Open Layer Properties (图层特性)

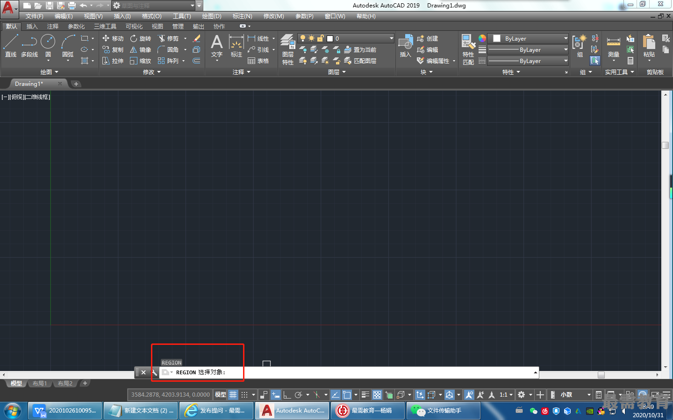click(x=288, y=49)
